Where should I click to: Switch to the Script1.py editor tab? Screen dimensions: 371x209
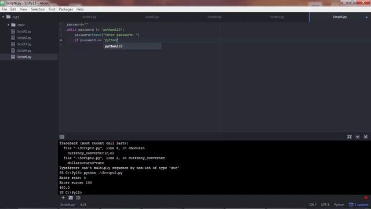[89, 17]
